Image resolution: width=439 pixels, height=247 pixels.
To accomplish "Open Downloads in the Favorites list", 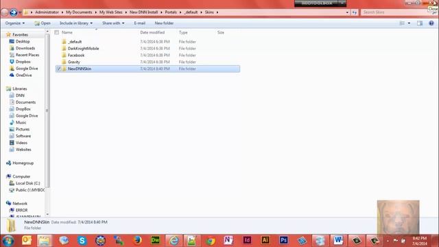I will [22, 48].
